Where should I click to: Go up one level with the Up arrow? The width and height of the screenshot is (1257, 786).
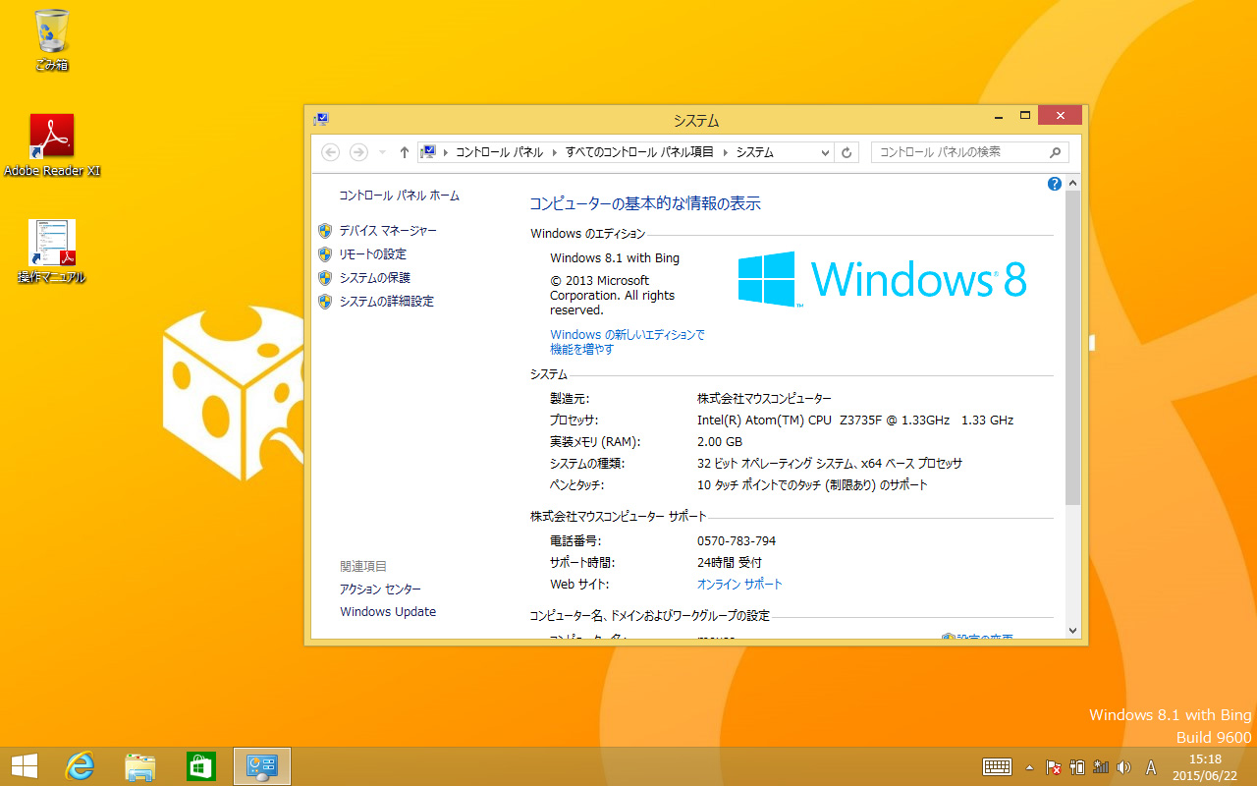[x=404, y=152]
